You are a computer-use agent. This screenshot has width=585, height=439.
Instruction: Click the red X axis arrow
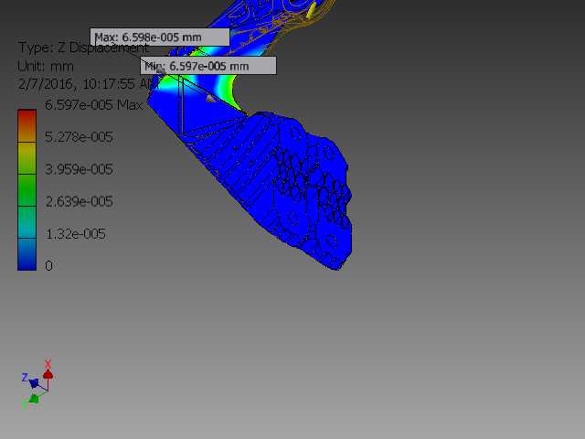coord(48,374)
